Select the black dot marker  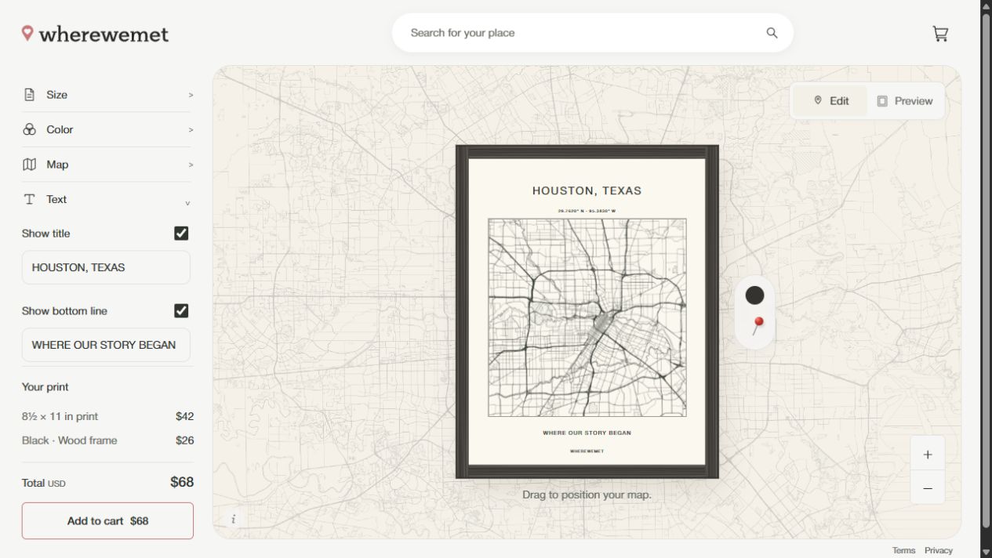[754, 295]
